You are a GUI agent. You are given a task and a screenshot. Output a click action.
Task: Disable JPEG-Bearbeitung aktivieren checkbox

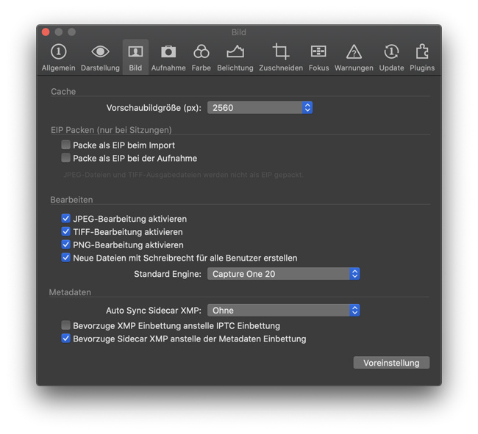tap(66, 219)
